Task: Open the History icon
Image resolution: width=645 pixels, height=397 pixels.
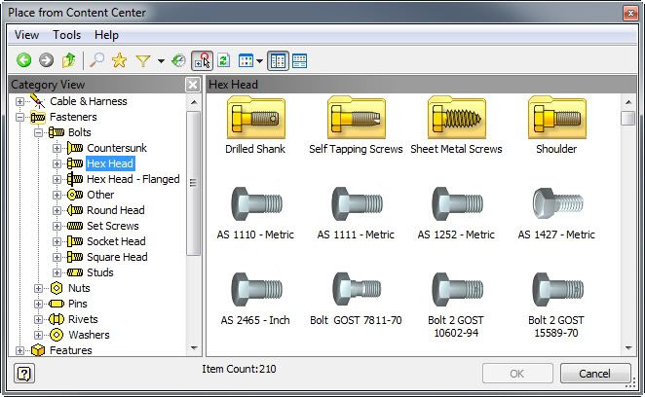Action: point(178,60)
